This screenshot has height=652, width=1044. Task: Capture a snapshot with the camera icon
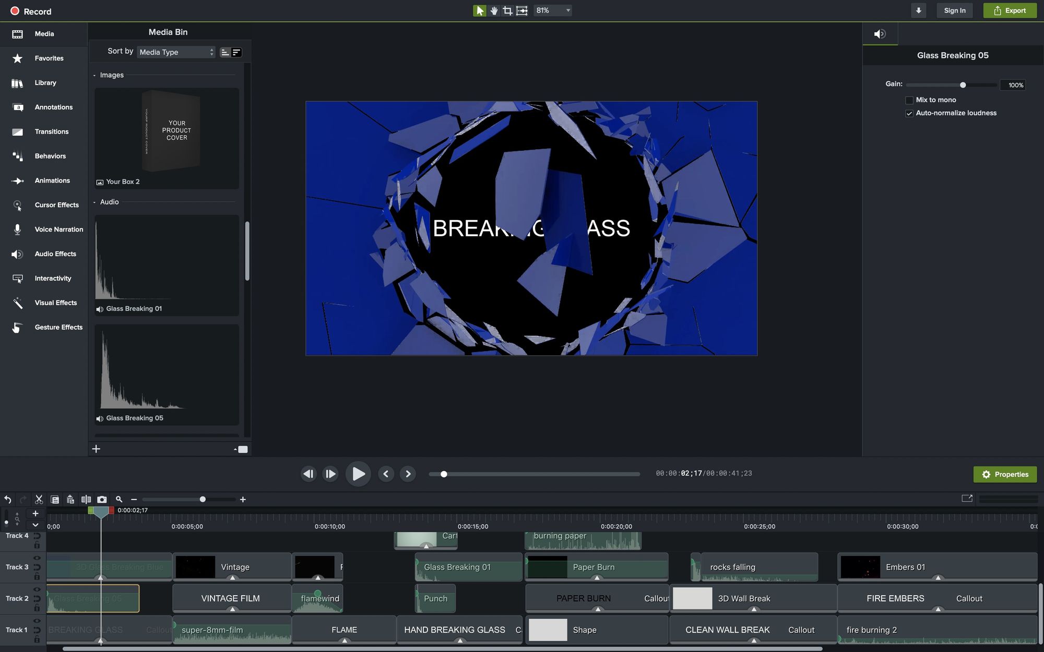click(x=102, y=499)
